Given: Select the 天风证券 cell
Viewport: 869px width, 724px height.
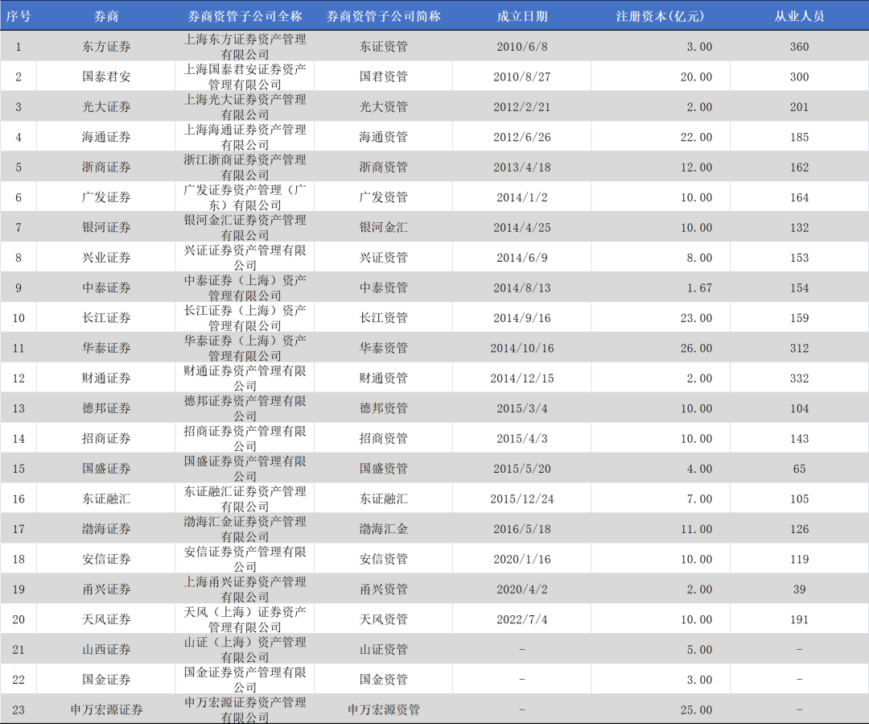Looking at the screenshot, I should point(106,619).
